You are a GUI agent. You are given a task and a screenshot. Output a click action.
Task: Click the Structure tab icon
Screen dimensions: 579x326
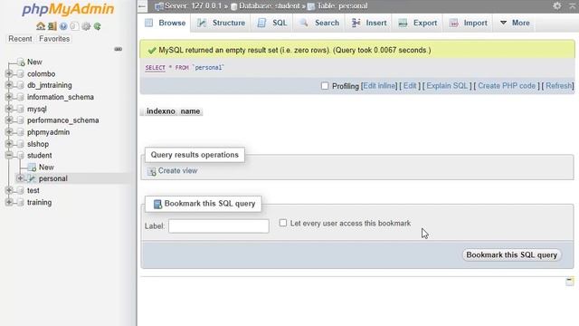click(x=202, y=23)
